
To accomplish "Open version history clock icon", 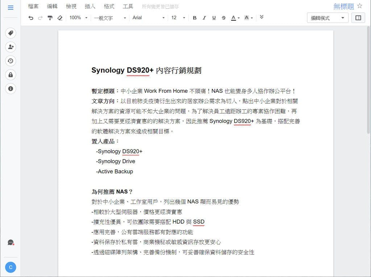I will [x=11, y=61].
